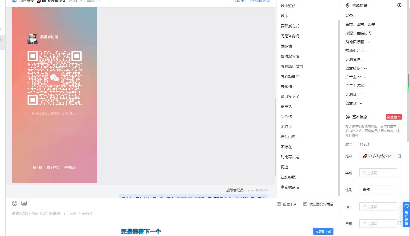Viewport: 410px width, 236px height.
Task: Select quick reply 问是咨询吗
Action: [x=290, y=36]
